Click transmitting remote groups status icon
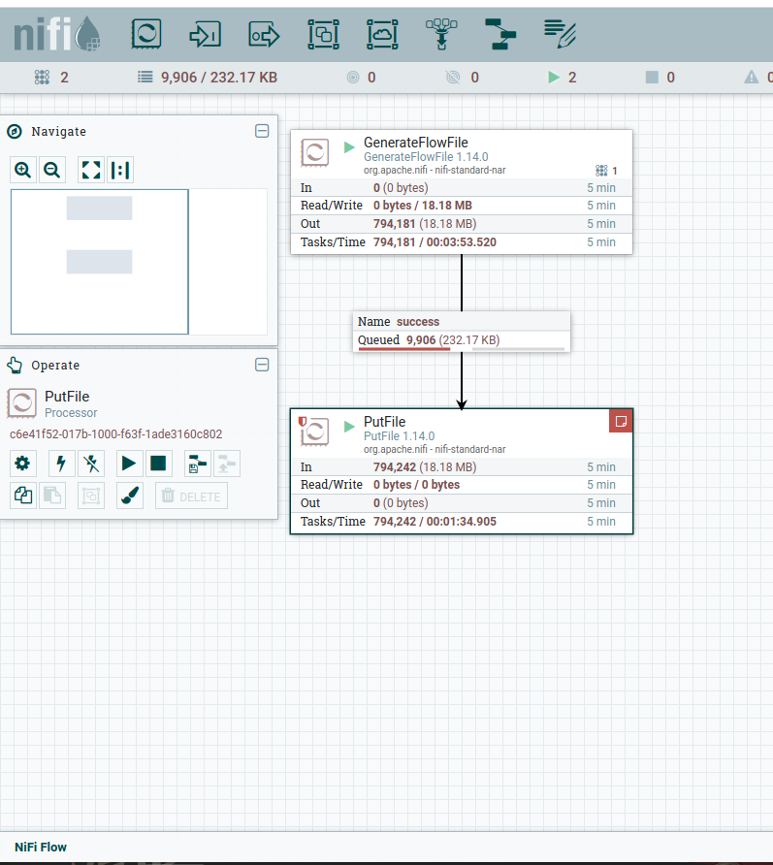 point(353,78)
